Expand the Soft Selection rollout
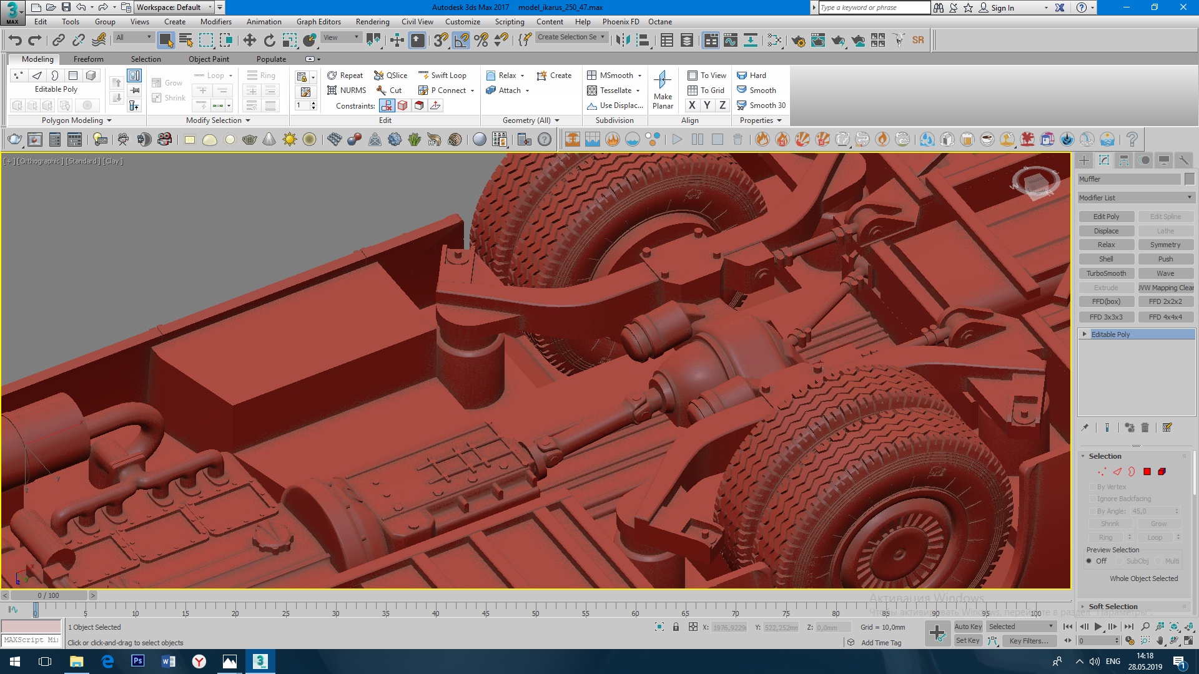The height and width of the screenshot is (674, 1199). click(x=1113, y=607)
